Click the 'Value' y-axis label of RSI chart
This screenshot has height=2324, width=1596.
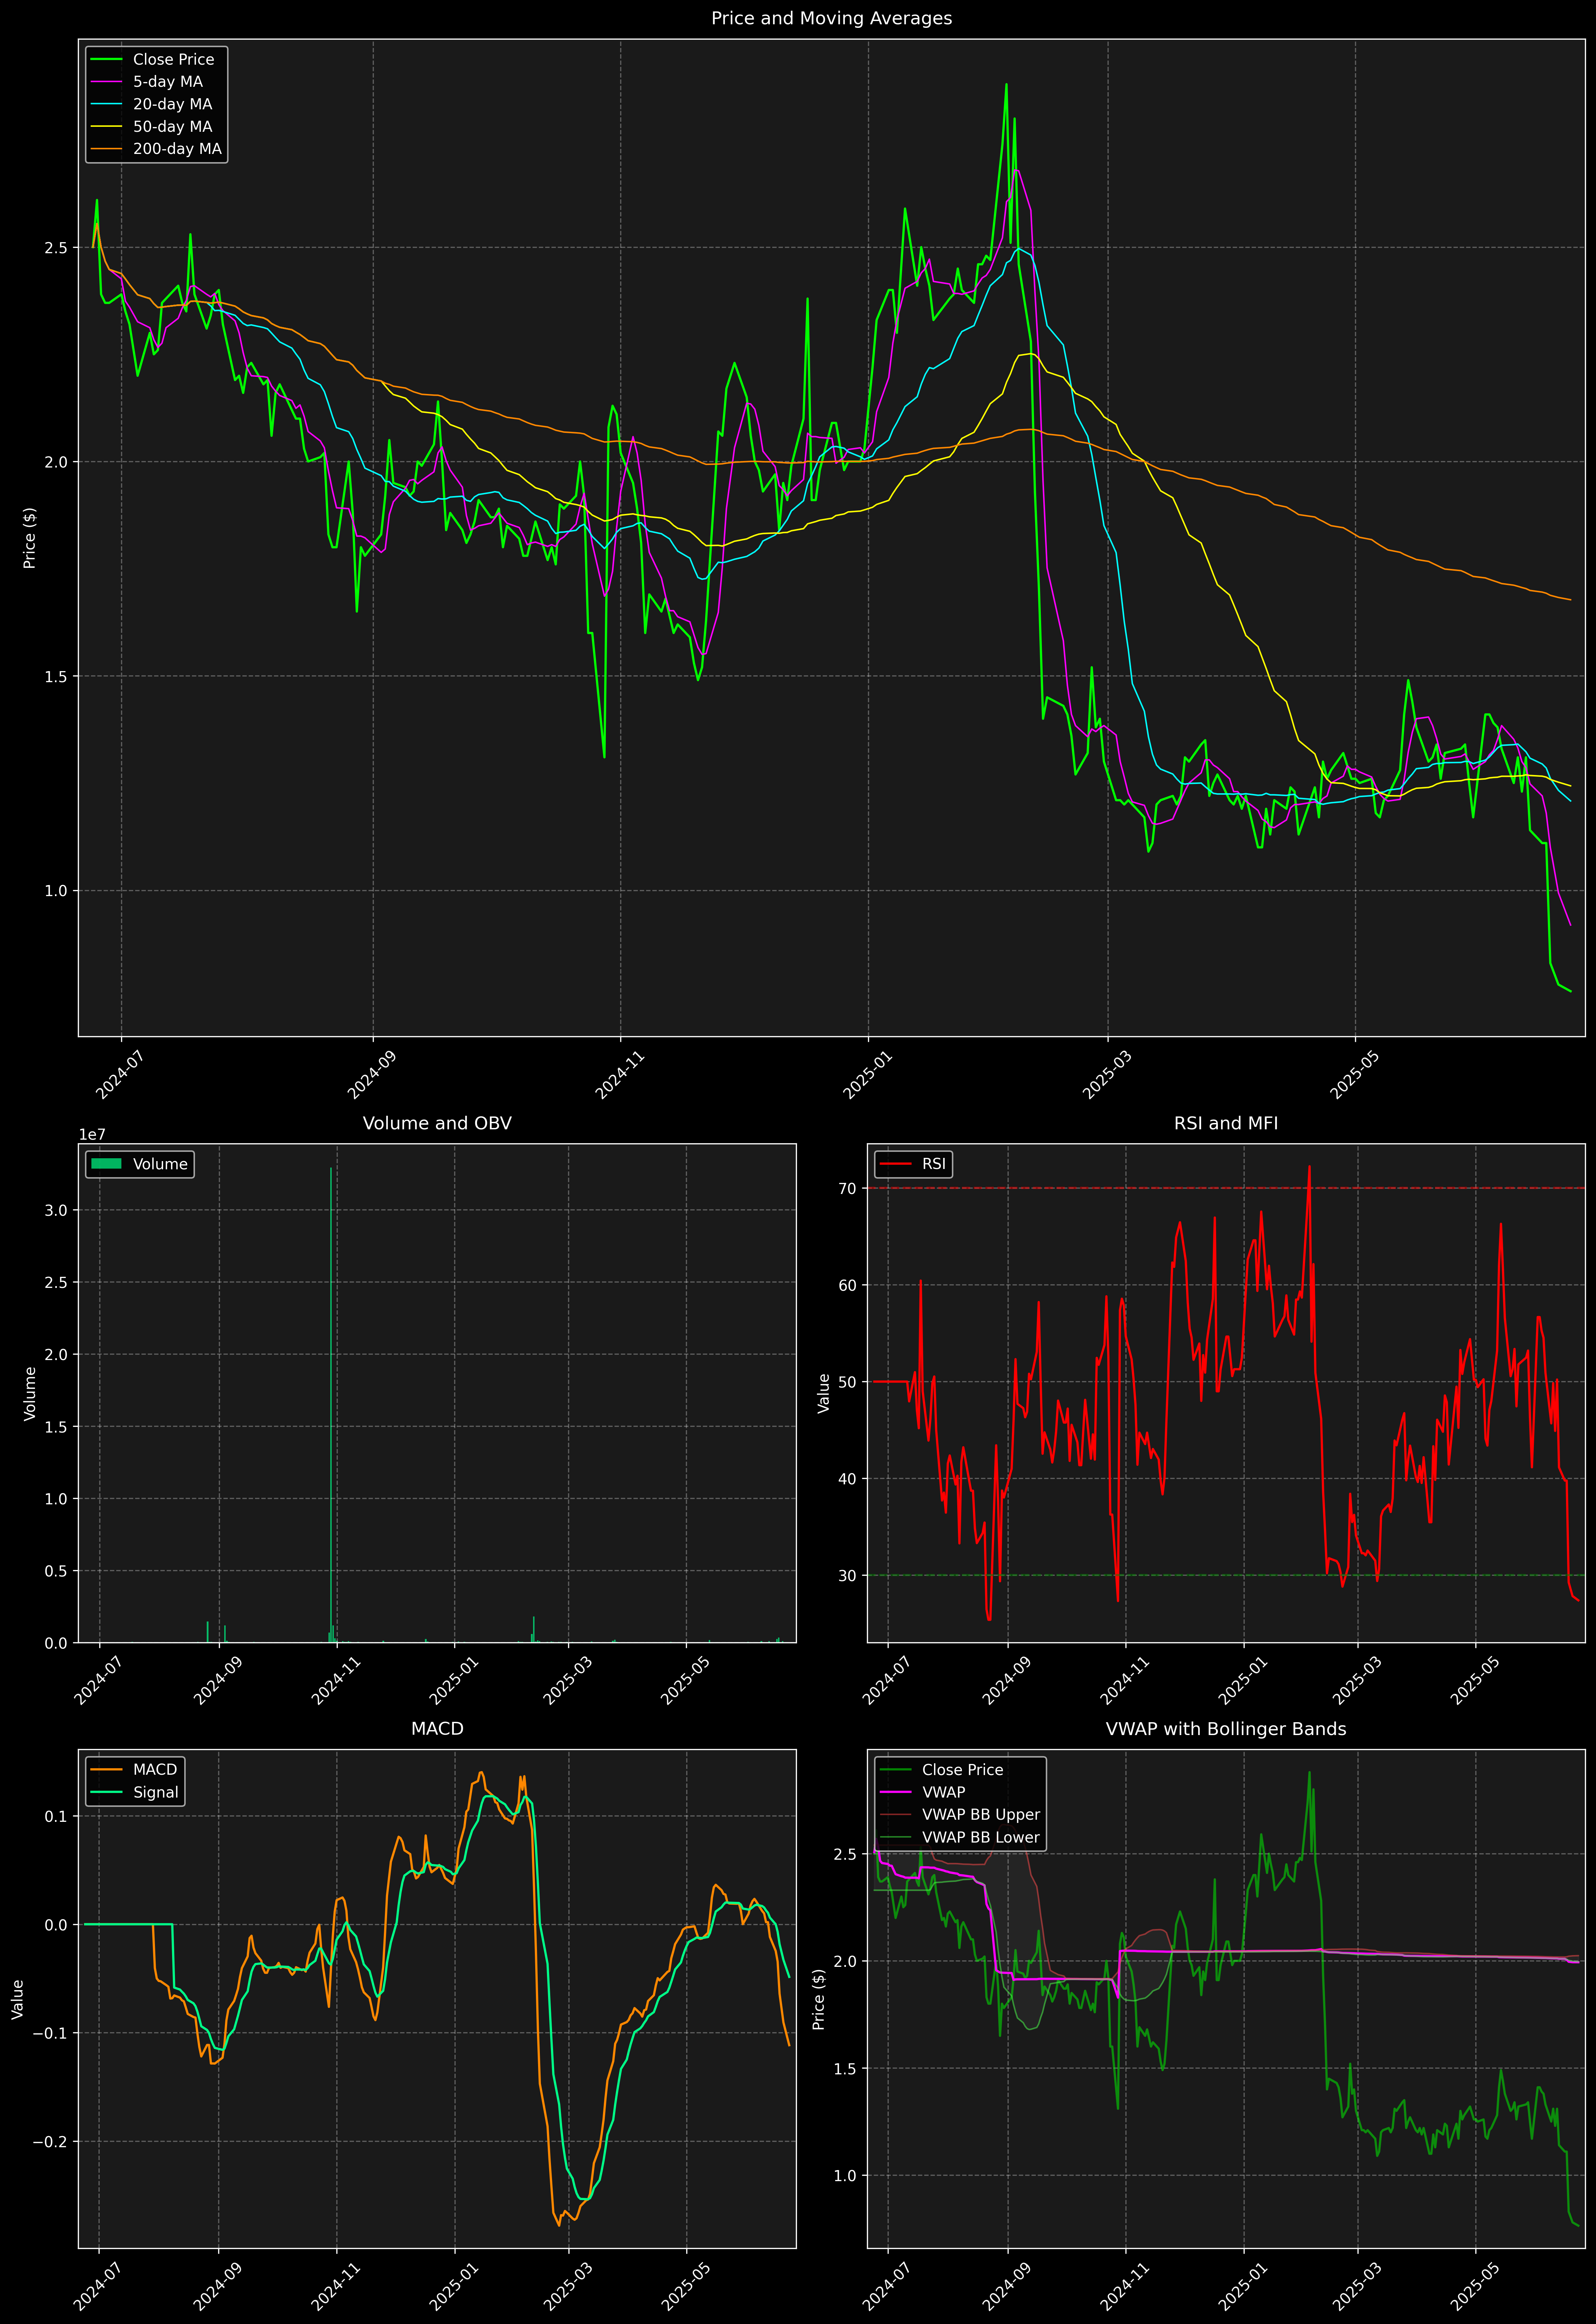coord(824,1393)
